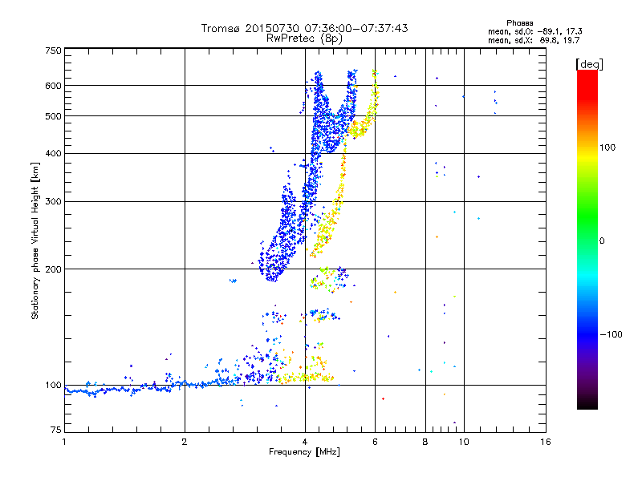642x481 pixels.
Task: Select the 'mean, sd,O: -89.1, 17.3' line
Action: tap(534, 31)
